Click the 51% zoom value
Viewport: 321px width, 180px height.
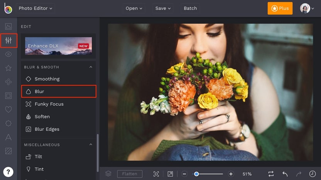[247, 174]
